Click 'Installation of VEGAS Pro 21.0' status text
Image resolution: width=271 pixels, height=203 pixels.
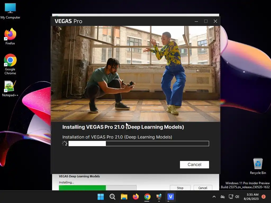point(117,137)
